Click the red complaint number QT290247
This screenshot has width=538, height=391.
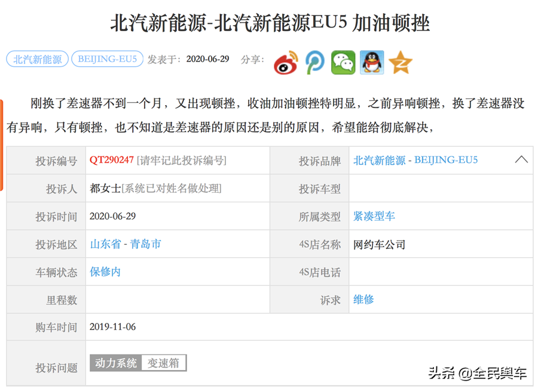[x=112, y=160]
